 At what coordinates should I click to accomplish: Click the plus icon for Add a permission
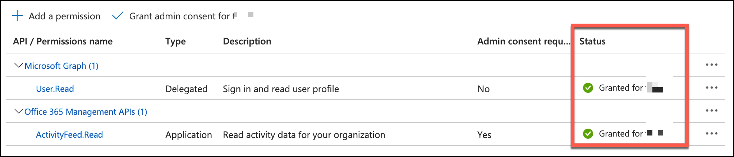17,16
